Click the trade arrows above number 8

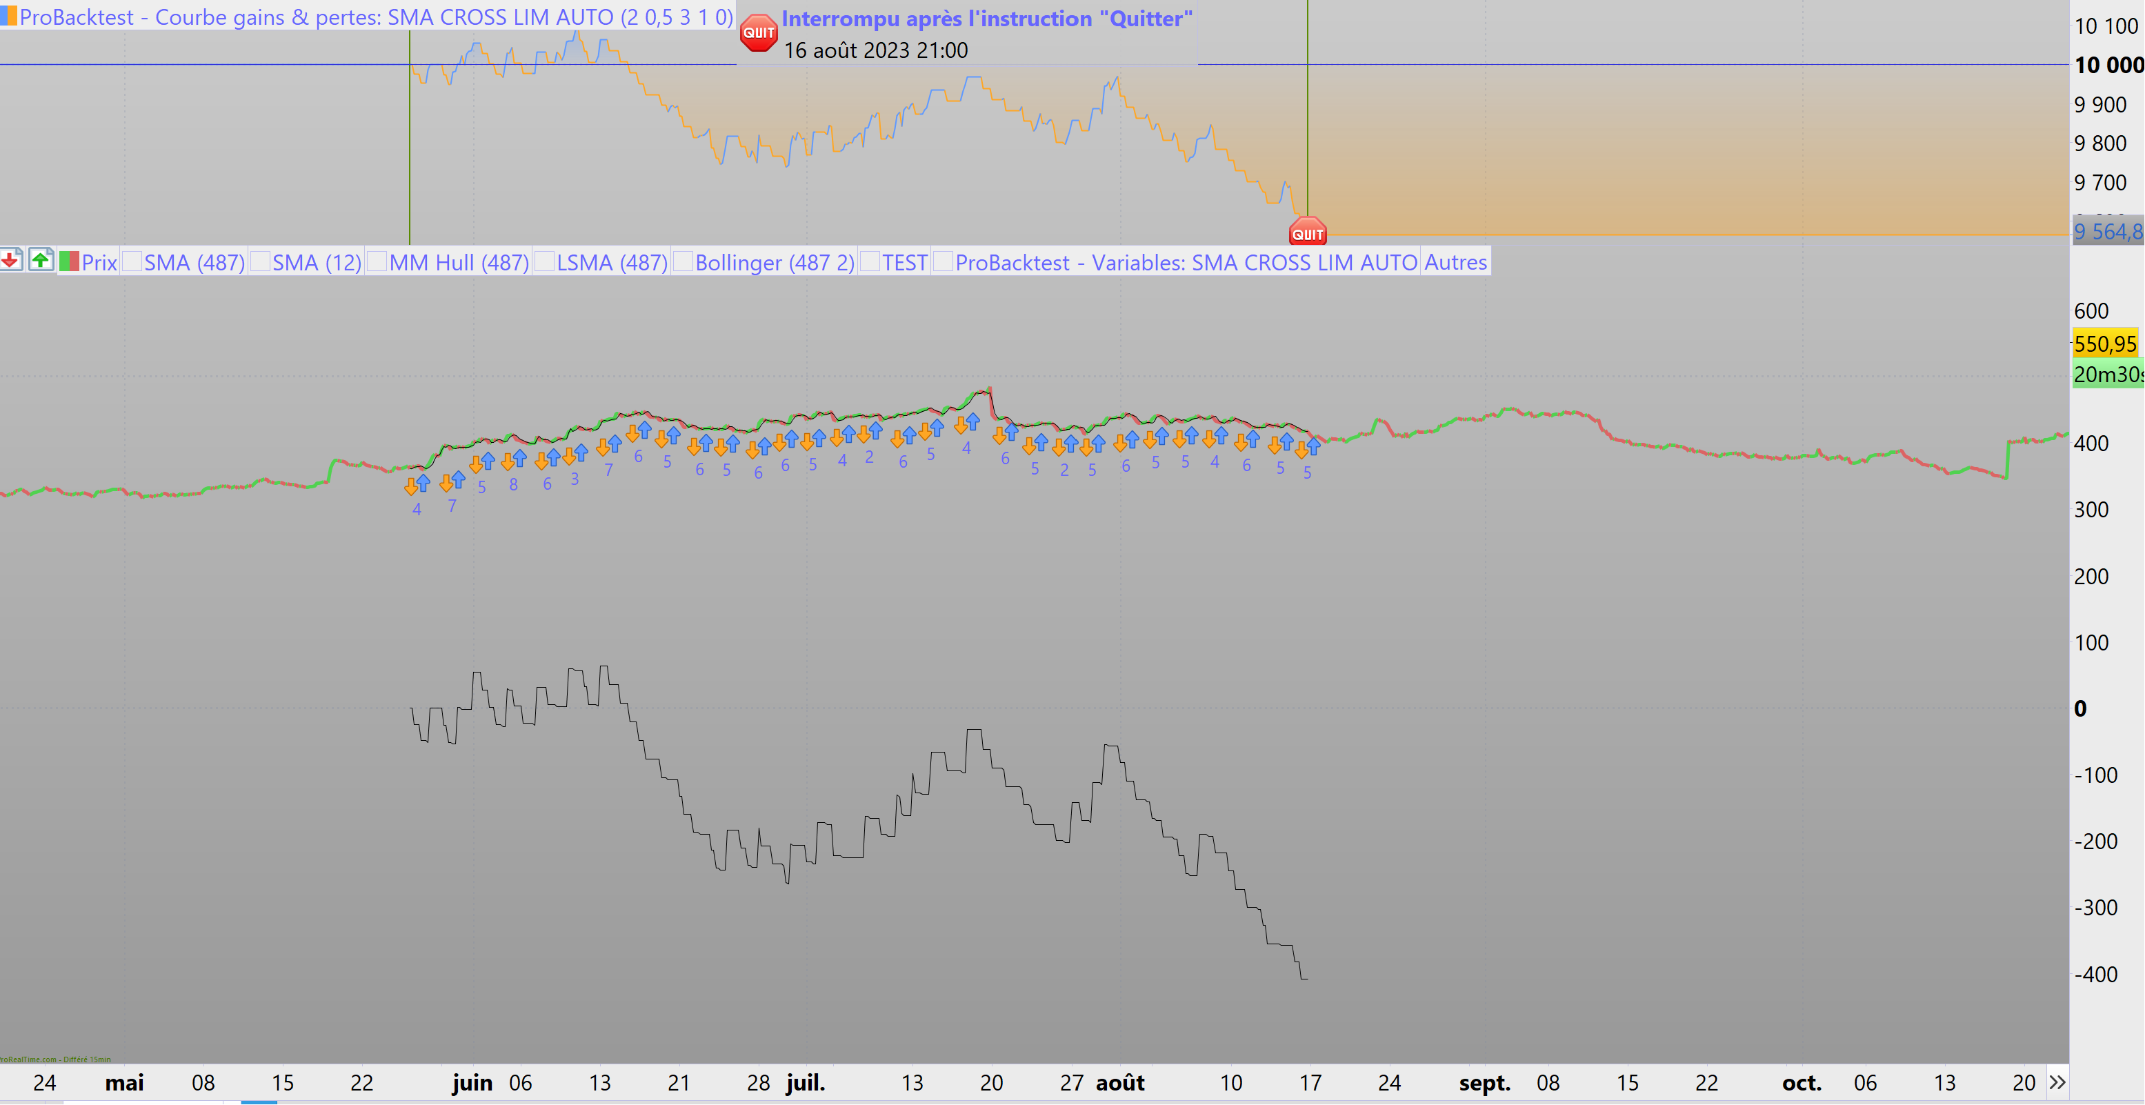click(x=514, y=459)
